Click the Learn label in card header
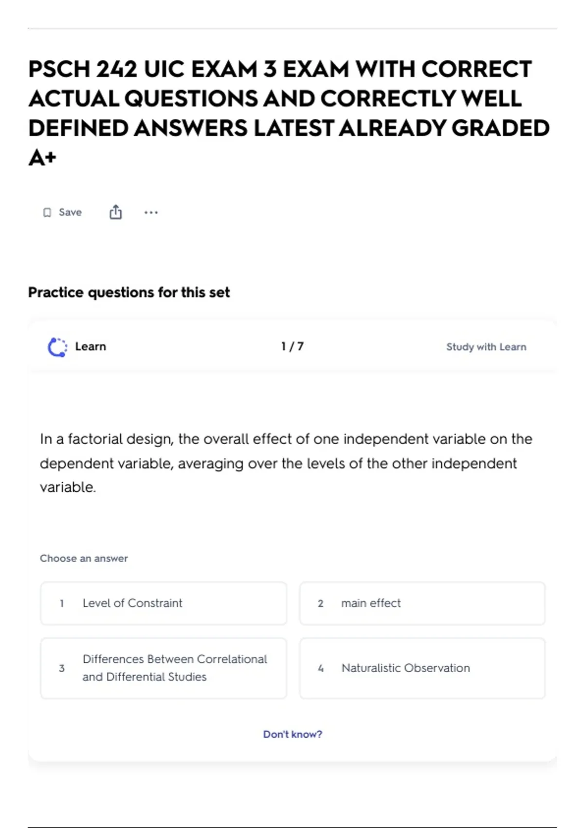 (91, 346)
